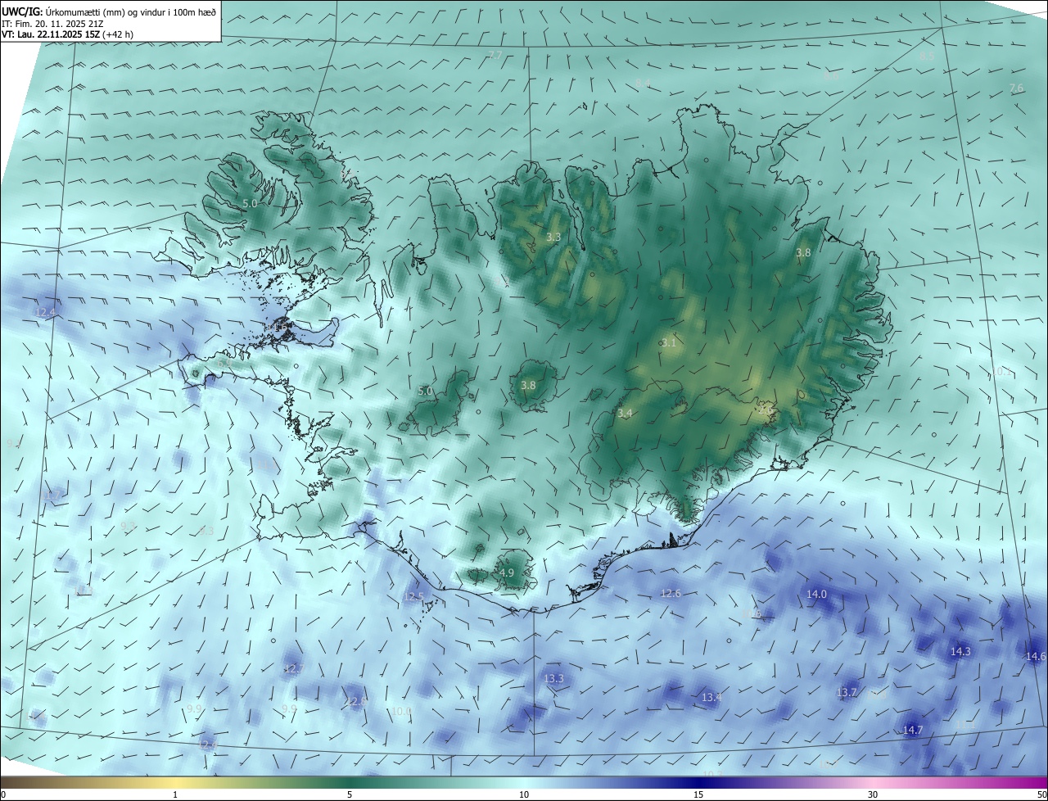Click the 13.7 value label
The width and height of the screenshot is (1048, 801).
(x=846, y=693)
